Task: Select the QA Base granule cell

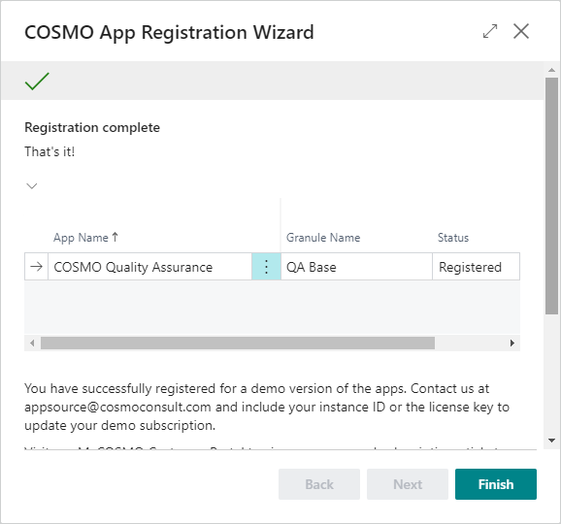Action: click(357, 267)
